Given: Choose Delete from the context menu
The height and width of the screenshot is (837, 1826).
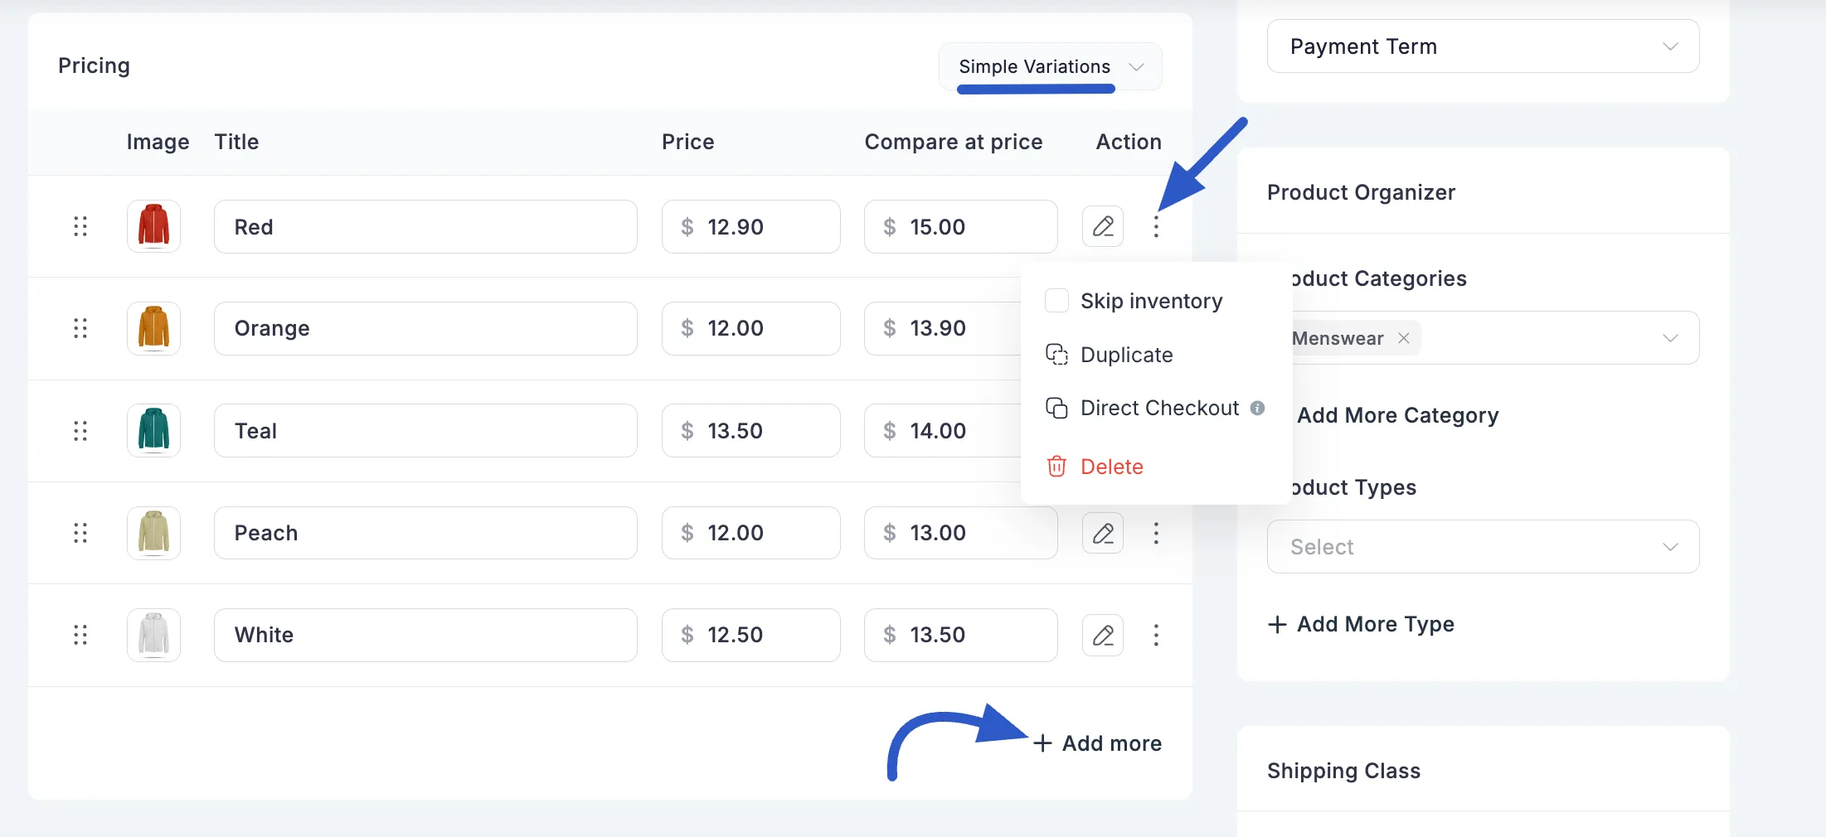Looking at the screenshot, I should point(1111,467).
